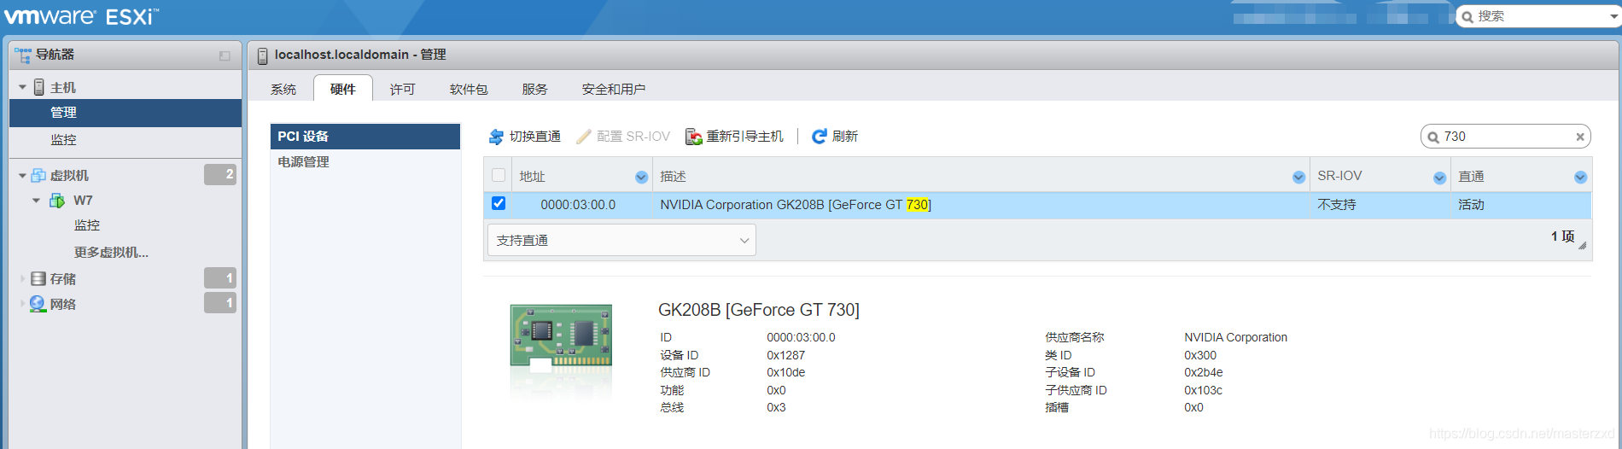Click the Virtual Machines icon in navigator

coord(38,175)
